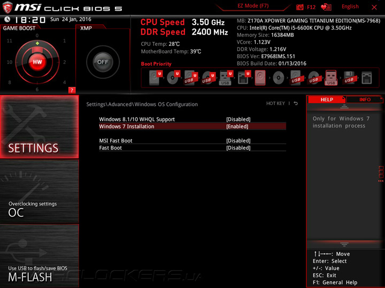Screen dimensions: 385x288
Task: Select the UEFI hard disk boot device icon
Action: click(x=156, y=78)
